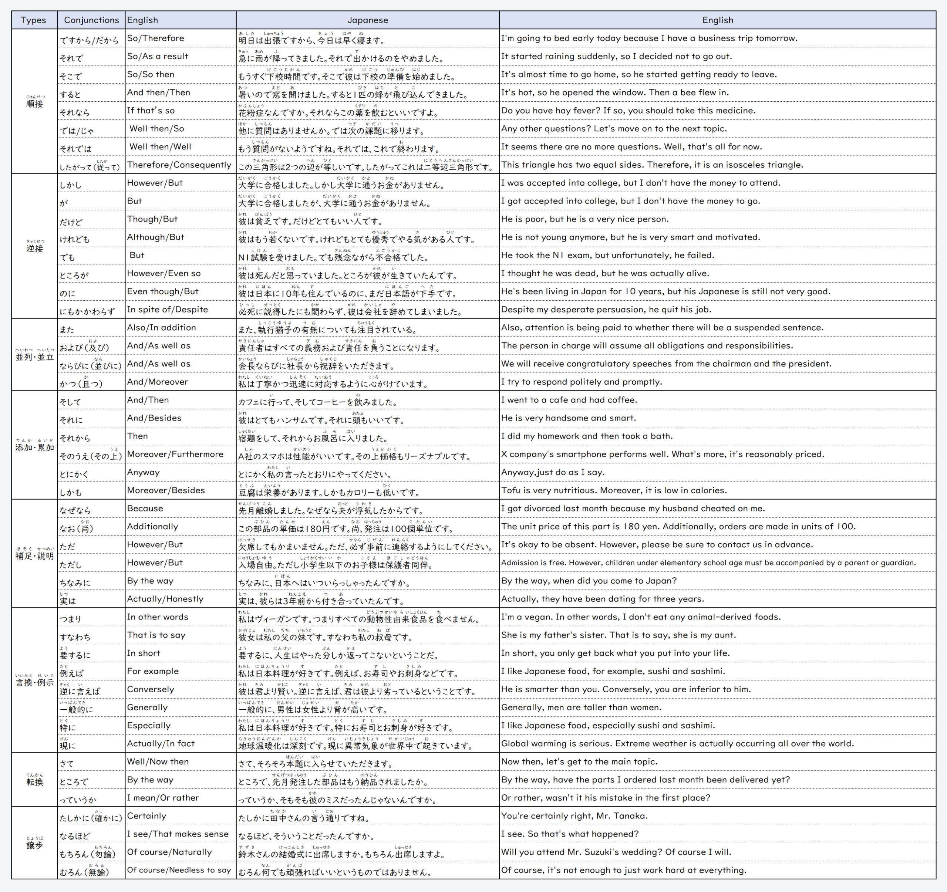Viewport: 947px width, 892px height.
Task: Select the conjunction 'そこで'
Action: (x=91, y=74)
